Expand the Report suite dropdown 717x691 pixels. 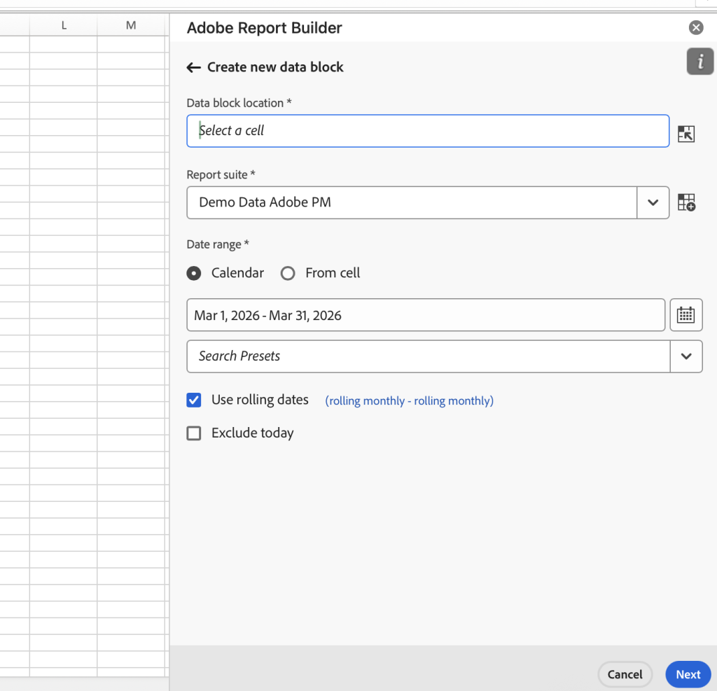click(653, 202)
